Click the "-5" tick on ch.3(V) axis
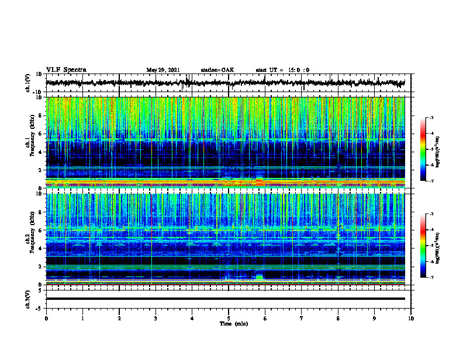Screen dimensions: 463x357 coord(39,309)
